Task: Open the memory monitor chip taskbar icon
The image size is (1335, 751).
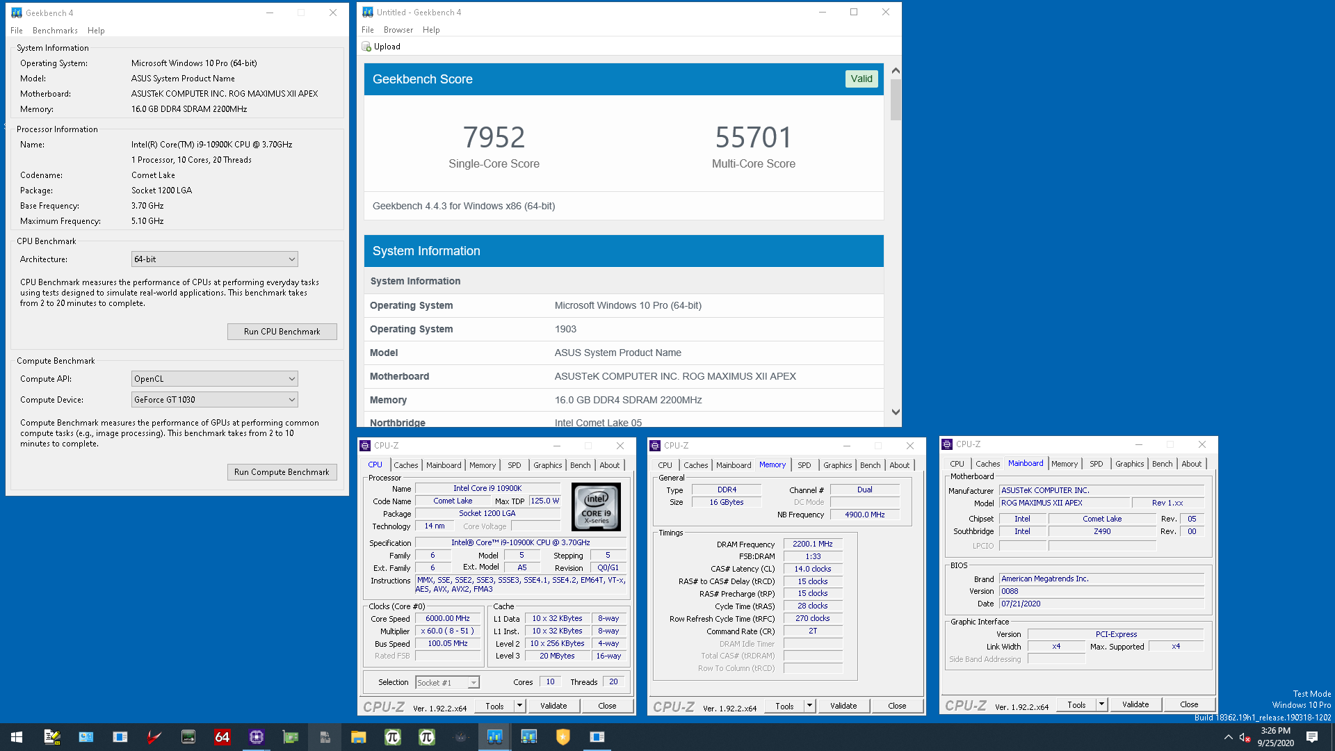Action: 188,736
